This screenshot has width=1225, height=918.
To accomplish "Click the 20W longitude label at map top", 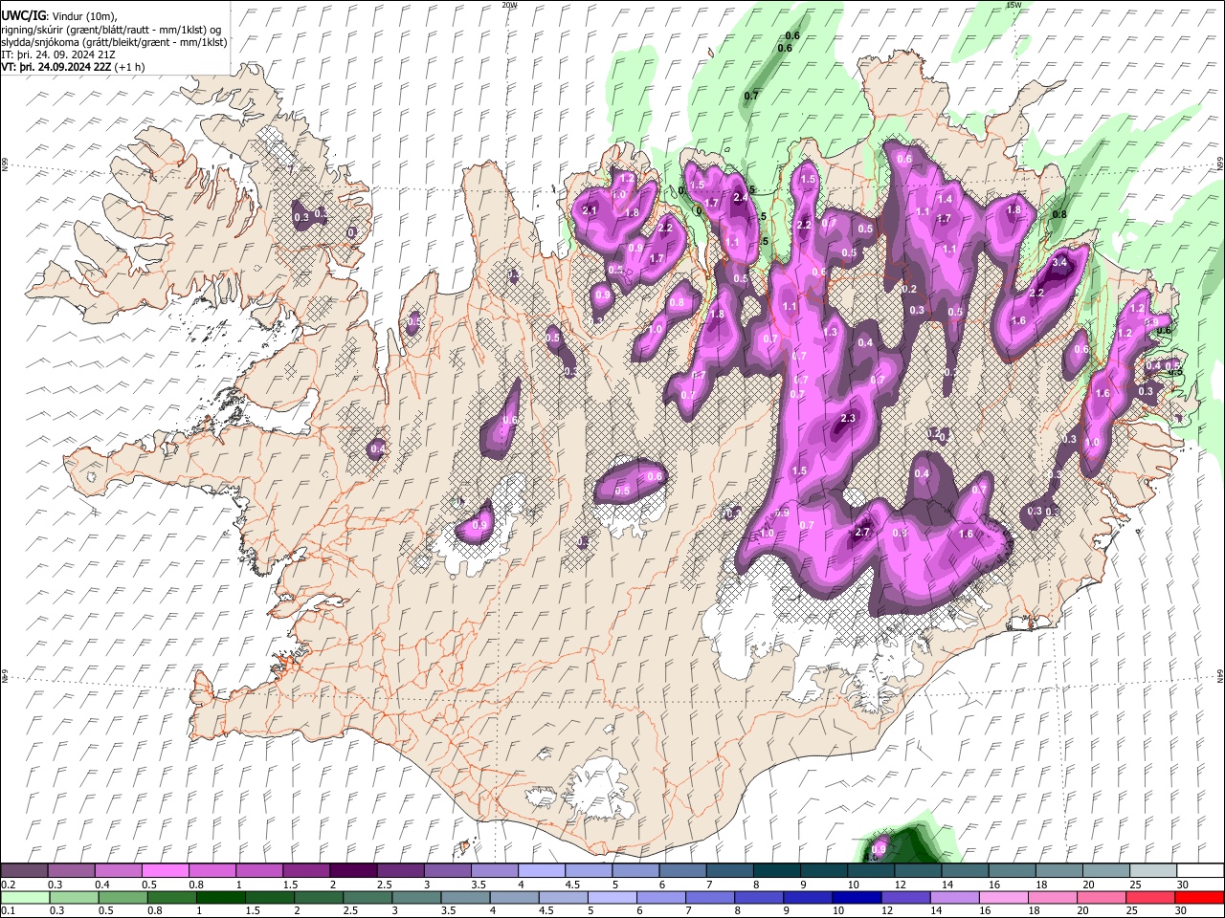I will point(509,5).
